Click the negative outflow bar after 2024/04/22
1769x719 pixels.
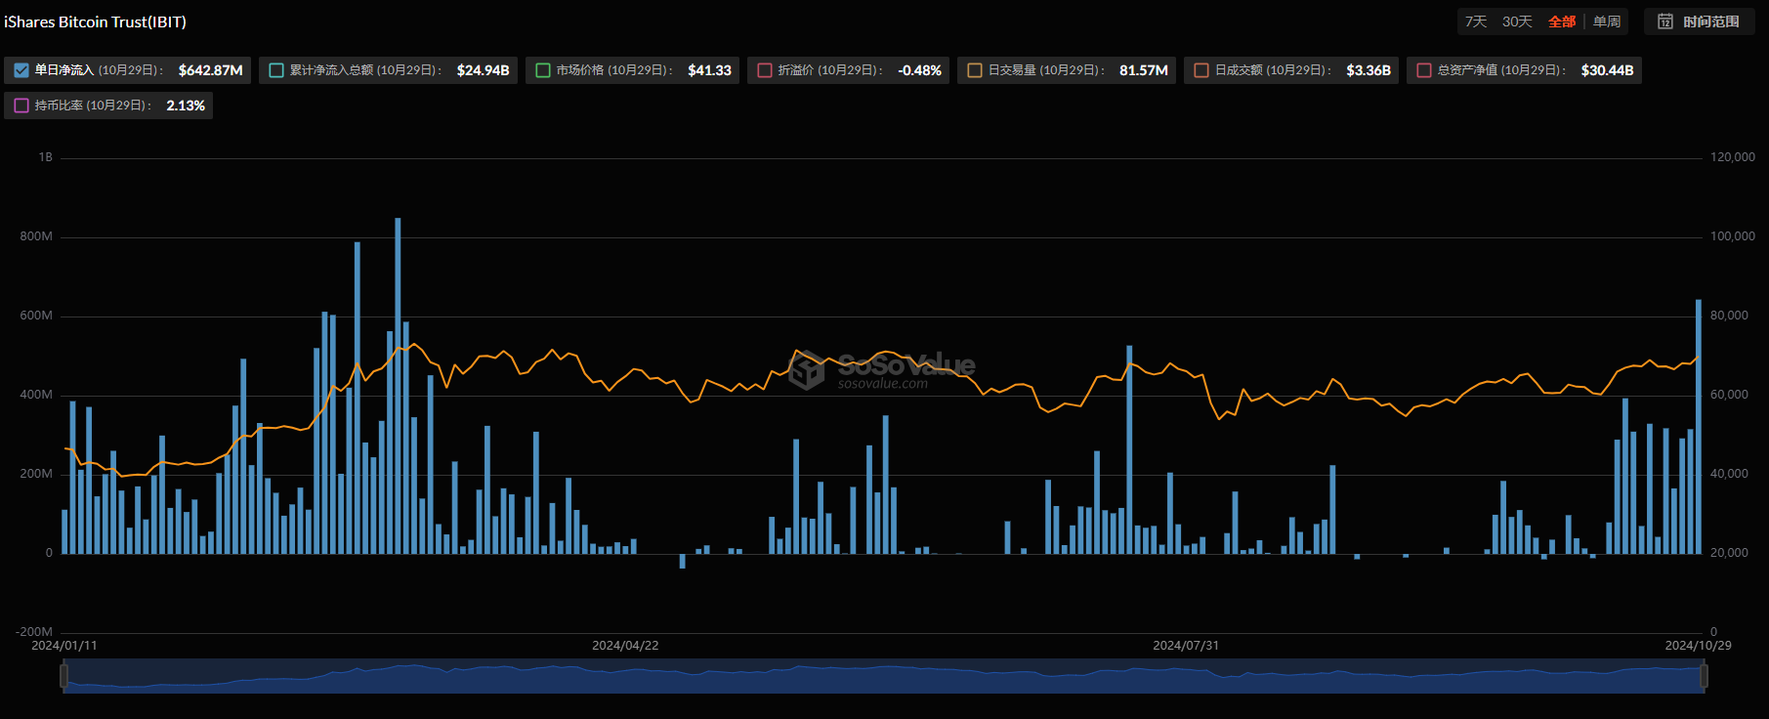(682, 561)
